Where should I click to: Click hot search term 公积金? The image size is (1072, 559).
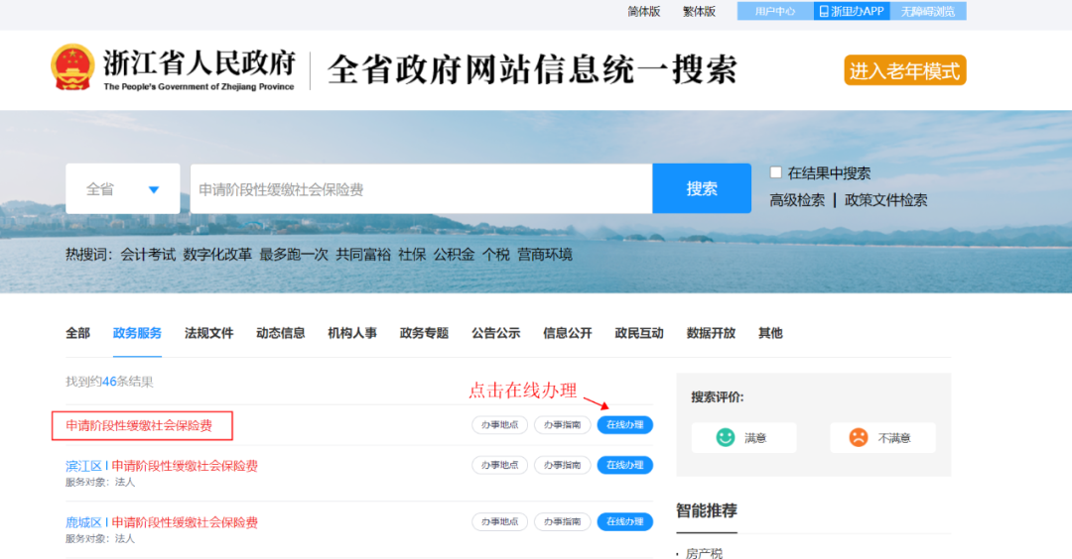coord(454,255)
